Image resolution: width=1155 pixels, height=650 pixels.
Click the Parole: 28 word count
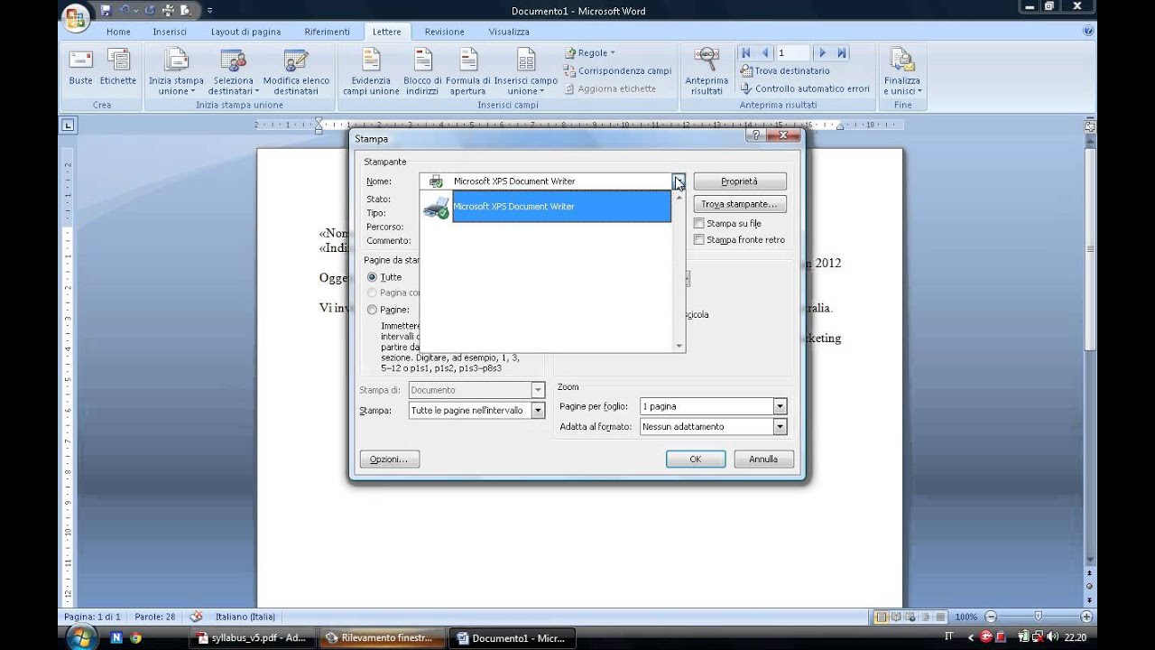(x=155, y=617)
